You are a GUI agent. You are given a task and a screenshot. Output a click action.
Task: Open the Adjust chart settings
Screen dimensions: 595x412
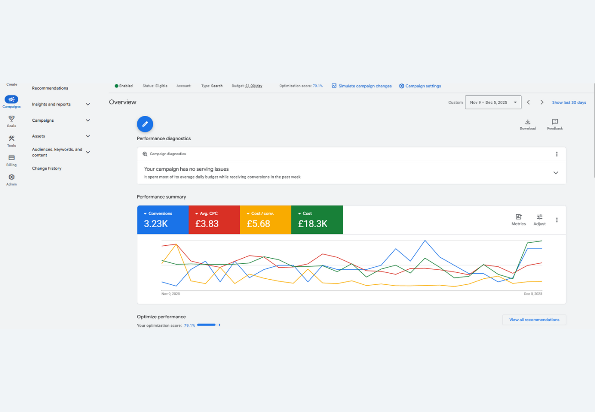pos(540,217)
